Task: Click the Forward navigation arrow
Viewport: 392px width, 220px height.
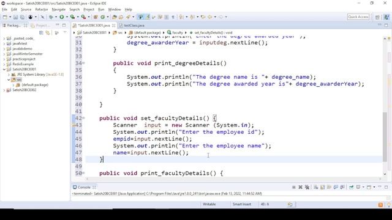Action: [221, 17]
